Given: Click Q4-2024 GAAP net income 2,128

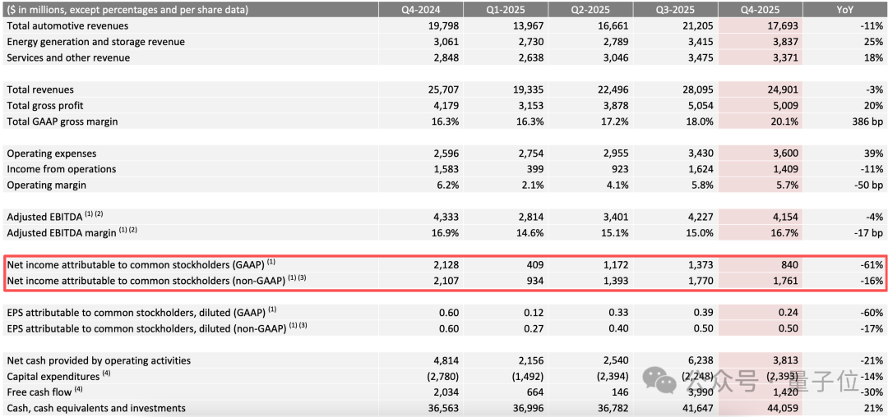Looking at the screenshot, I should click(446, 264).
